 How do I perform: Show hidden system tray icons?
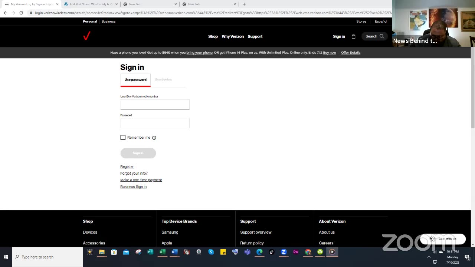coord(429,257)
